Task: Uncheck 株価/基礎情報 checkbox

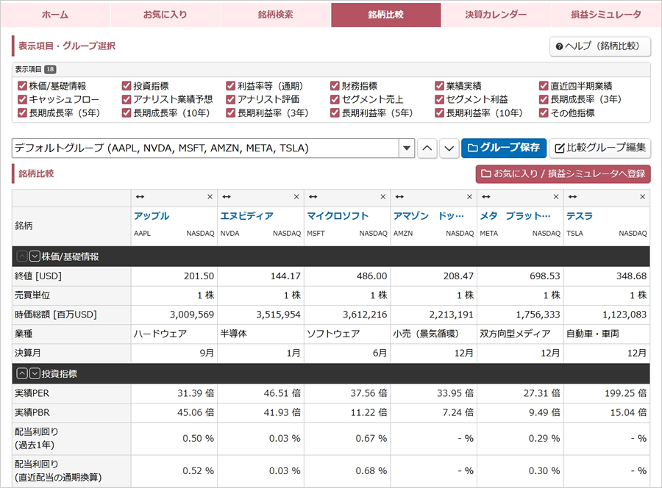Action: pyautogui.click(x=22, y=86)
